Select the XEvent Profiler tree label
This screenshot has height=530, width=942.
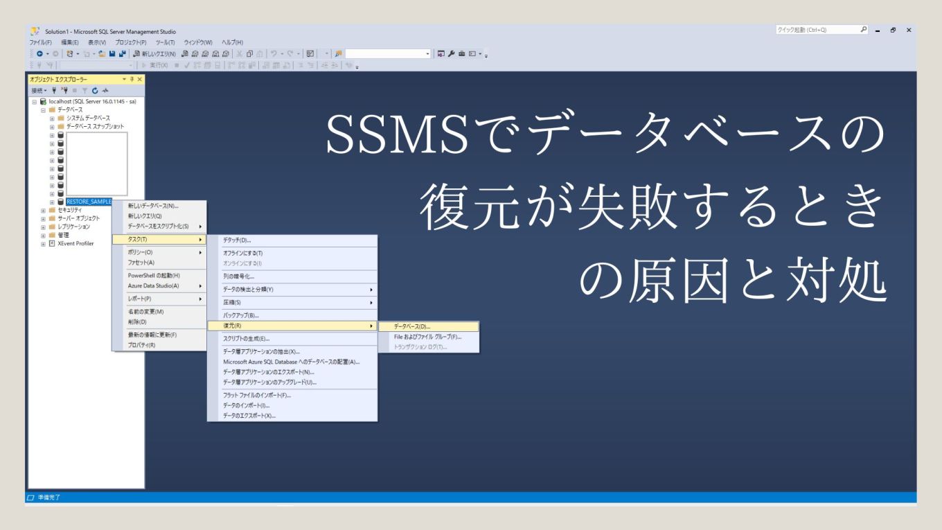(75, 243)
